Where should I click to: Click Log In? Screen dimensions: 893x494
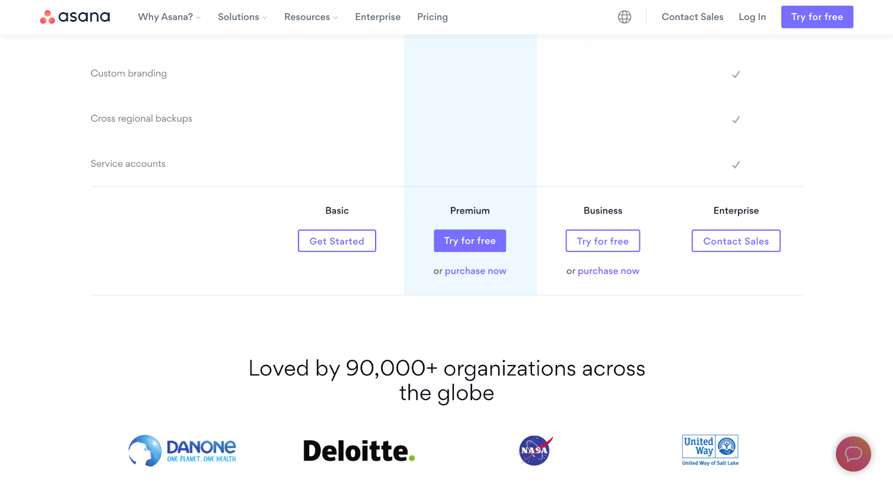pyautogui.click(x=752, y=17)
